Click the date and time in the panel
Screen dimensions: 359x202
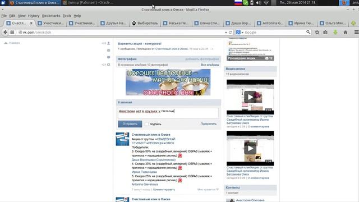click(x=297, y=3)
